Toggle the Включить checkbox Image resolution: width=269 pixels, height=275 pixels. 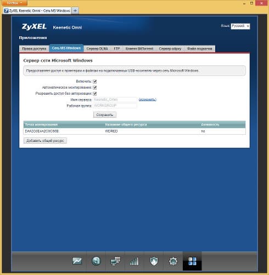[95, 81]
